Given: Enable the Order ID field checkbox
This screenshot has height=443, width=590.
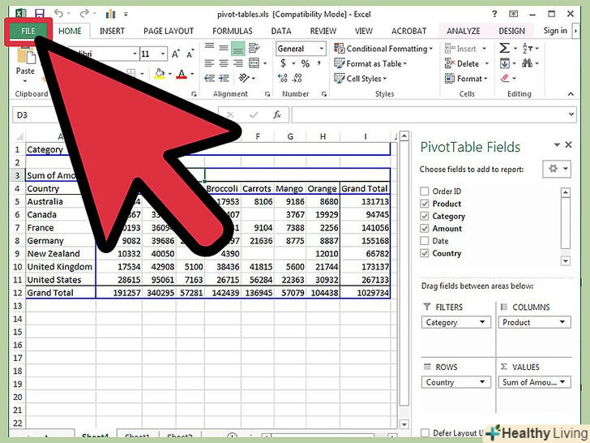Looking at the screenshot, I should point(425,191).
